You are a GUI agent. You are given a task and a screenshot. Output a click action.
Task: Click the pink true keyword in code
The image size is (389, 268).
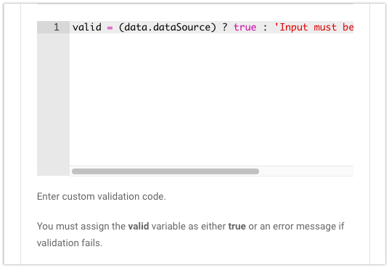tap(245, 27)
